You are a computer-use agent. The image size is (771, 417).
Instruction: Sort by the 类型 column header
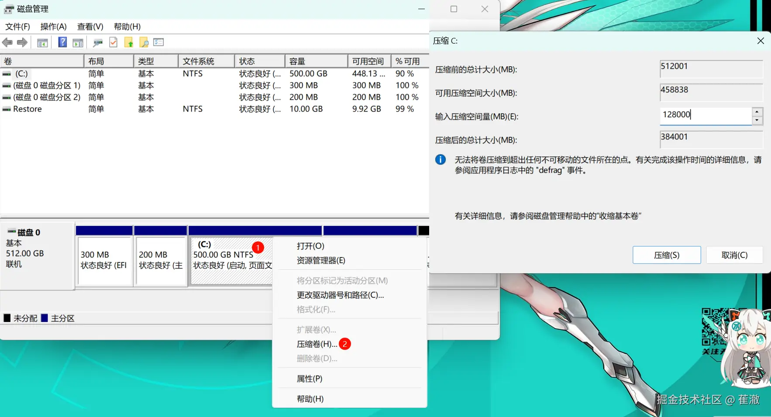pos(156,61)
